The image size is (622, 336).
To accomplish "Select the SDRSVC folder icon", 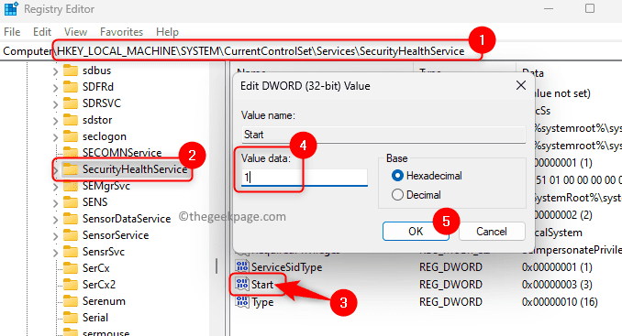I will [71, 103].
